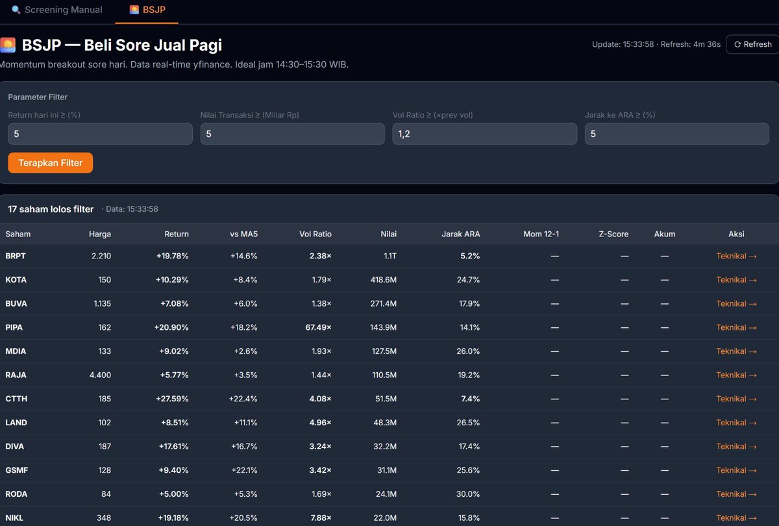Open Teknikal link for RAJA
This screenshot has width=779, height=526.
736,375
